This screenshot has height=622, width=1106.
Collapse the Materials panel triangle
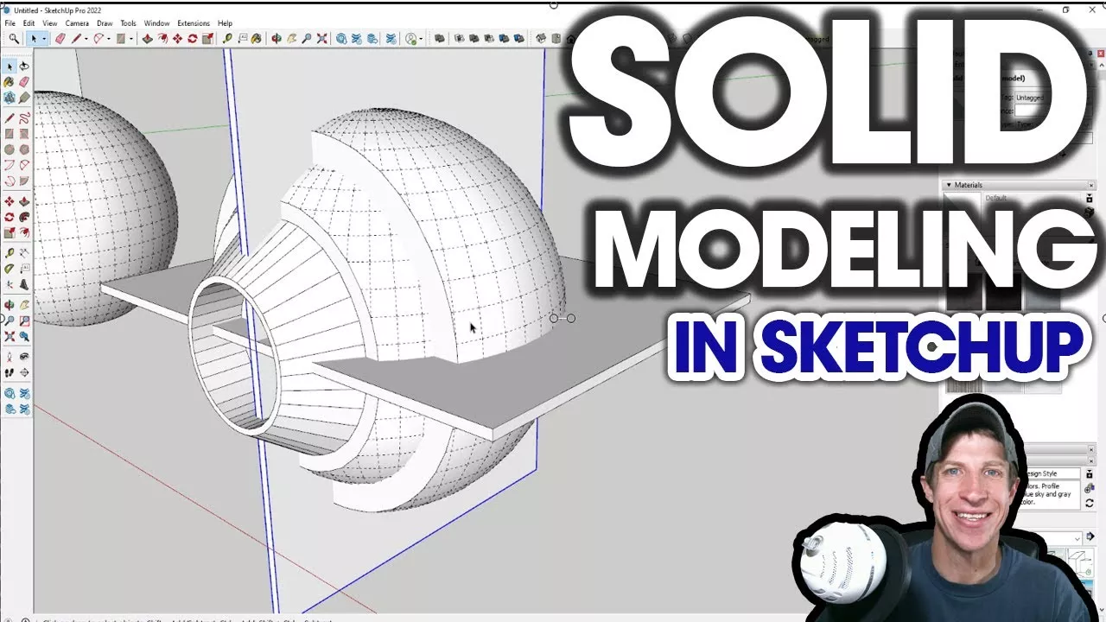(948, 185)
